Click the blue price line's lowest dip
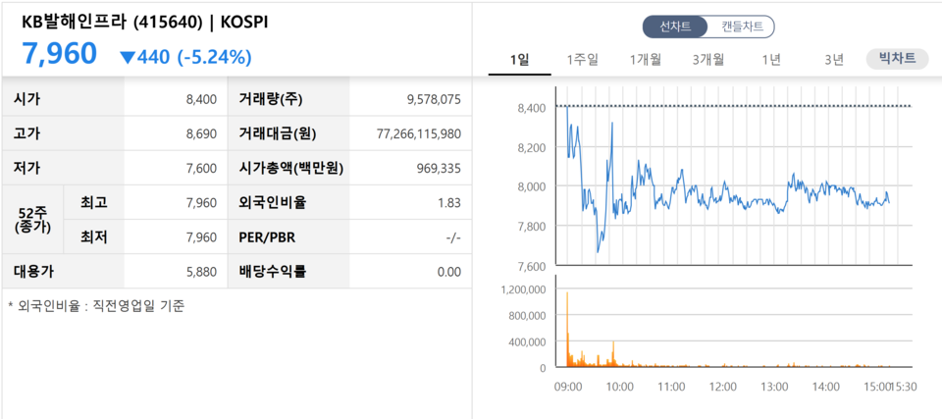The height and width of the screenshot is (419, 942). [x=598, y=251]
